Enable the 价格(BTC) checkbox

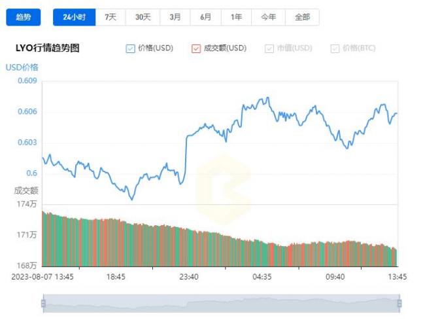tap(335, 48)
